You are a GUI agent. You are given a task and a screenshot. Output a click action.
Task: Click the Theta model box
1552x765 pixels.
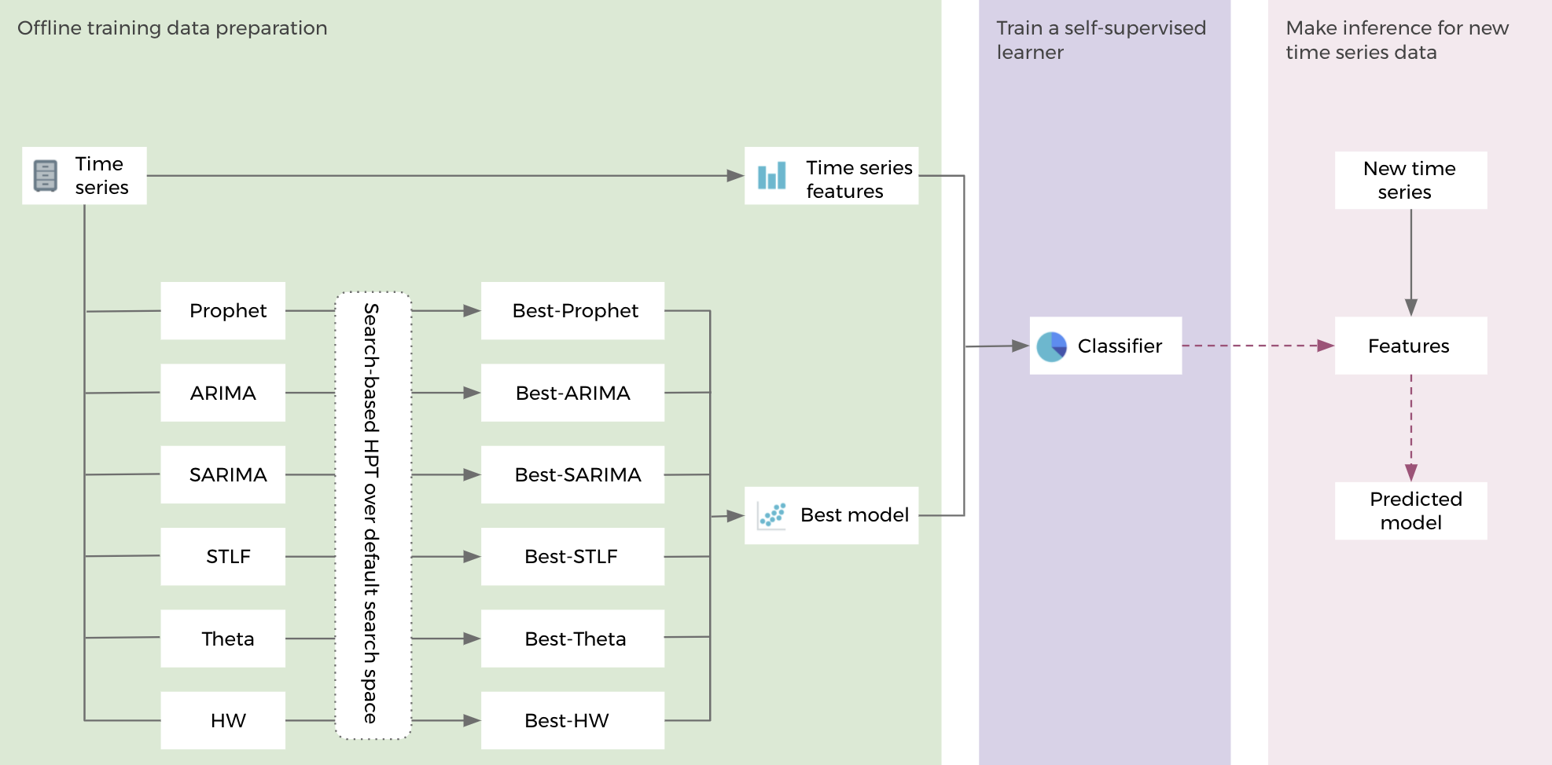coord(223,639)
